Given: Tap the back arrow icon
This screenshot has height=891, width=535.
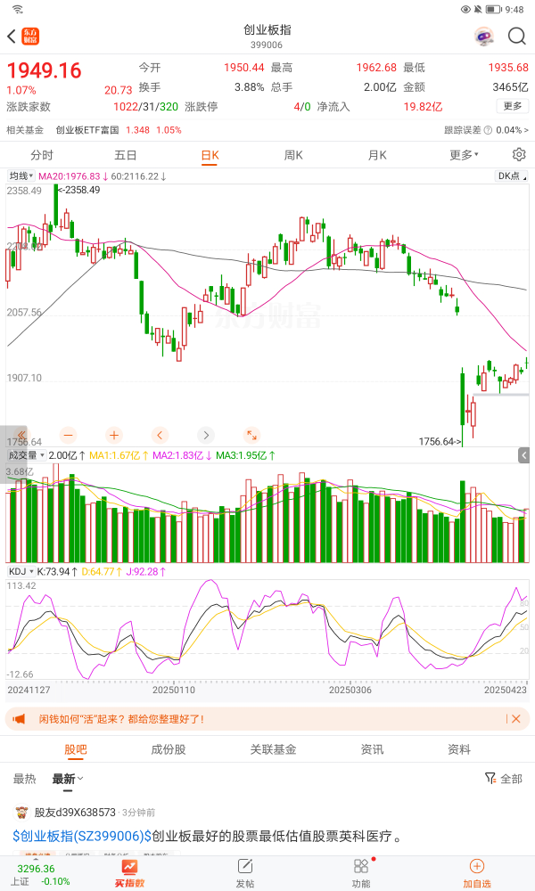Looking at the screenshot, I should [x=12, y=37].
